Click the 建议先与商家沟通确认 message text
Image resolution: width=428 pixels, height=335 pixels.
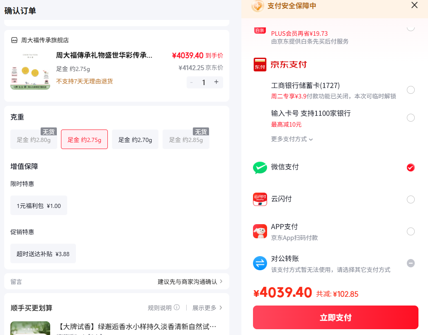pyautogui.click(x=187, y=281)
